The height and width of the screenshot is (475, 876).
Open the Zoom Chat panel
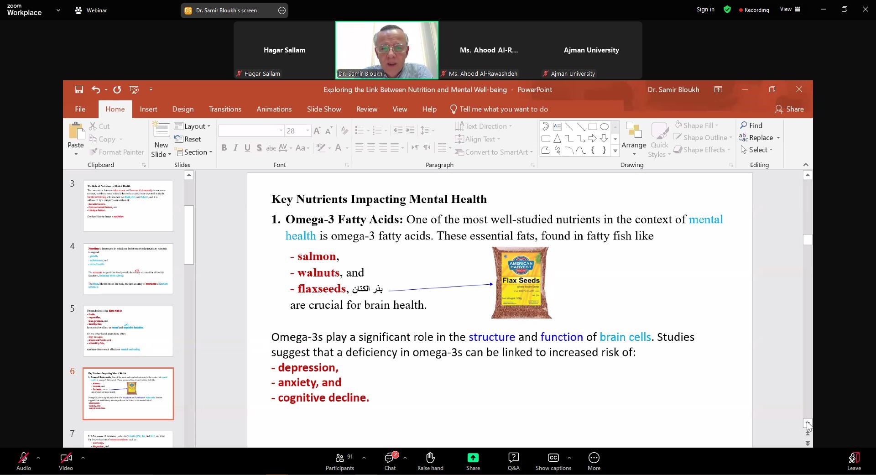(390, 461)
